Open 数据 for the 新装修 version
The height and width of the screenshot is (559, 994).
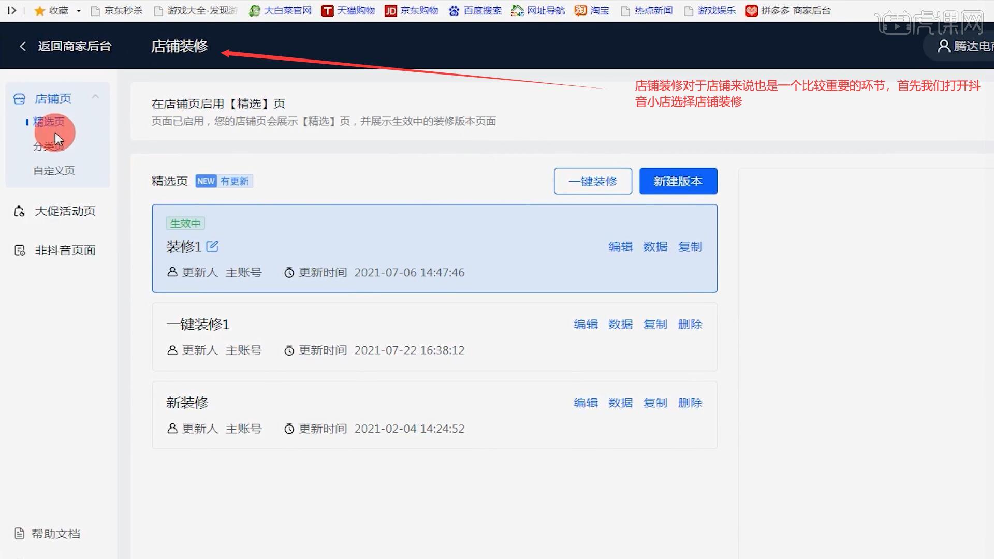(620, 403)
